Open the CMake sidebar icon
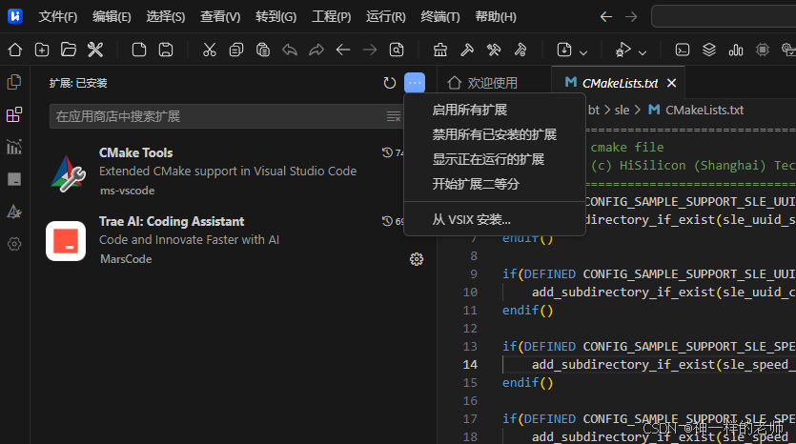 coord(14,212)
